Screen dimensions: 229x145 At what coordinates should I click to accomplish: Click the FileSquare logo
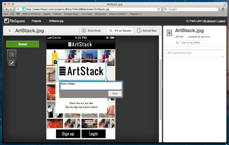click(x=14, y=21)
